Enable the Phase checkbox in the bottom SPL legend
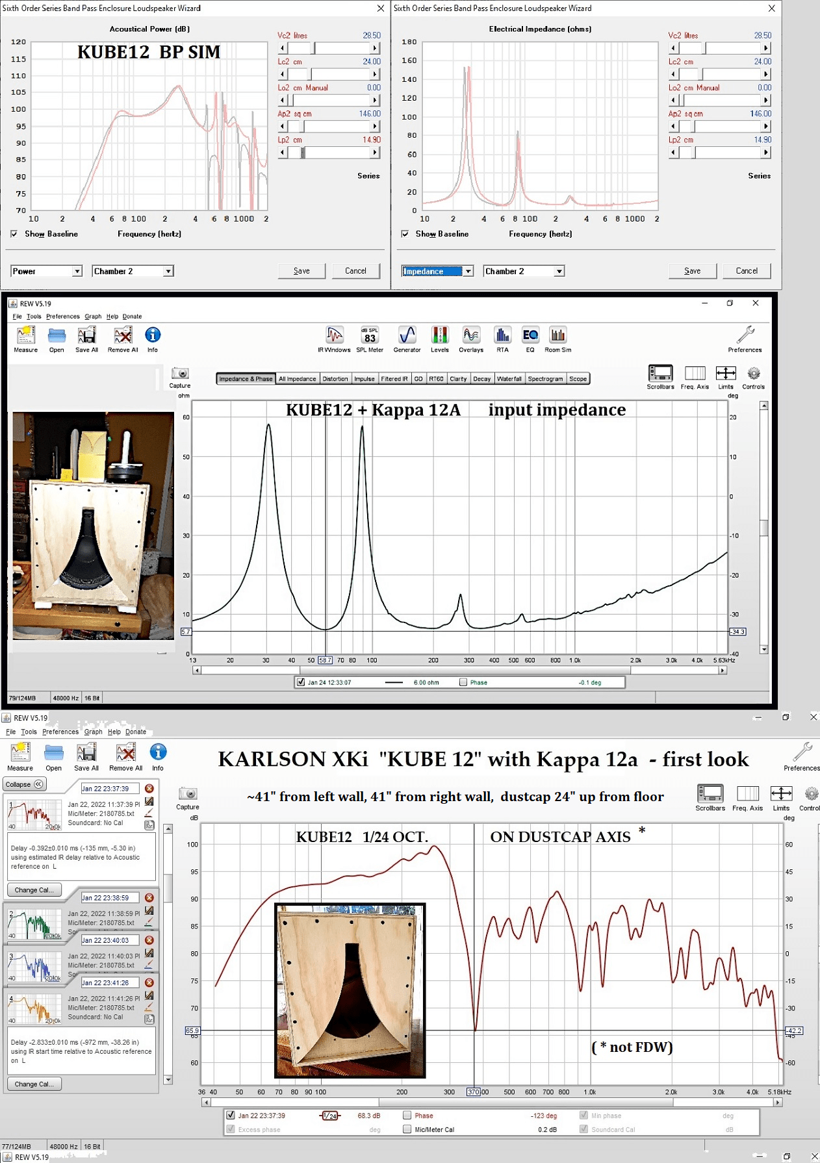Viewport: 820px width, 1163px height. pyautogui.click(x=407, y=1115)
